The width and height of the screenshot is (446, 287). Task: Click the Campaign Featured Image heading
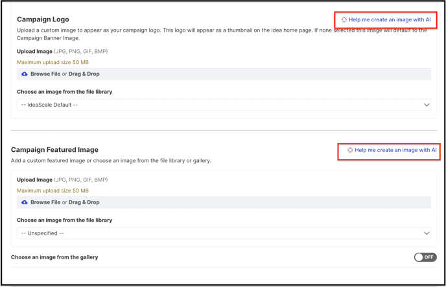click(54, 150)
